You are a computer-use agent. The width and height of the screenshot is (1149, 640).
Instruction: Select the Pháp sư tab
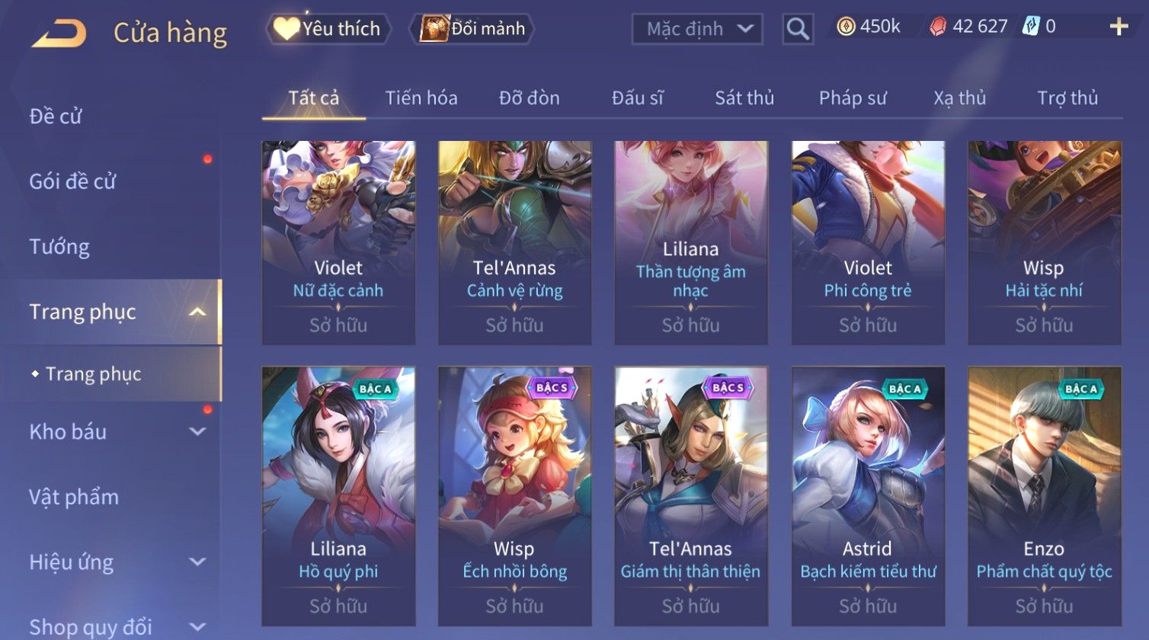click(x=853, y=98)
